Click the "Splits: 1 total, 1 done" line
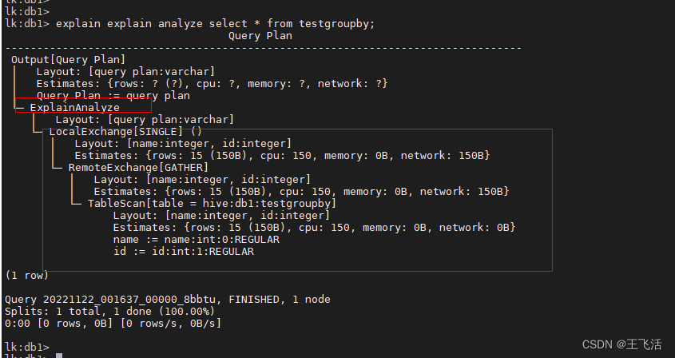Screen dimensions: 675x358 click(109, 311)
